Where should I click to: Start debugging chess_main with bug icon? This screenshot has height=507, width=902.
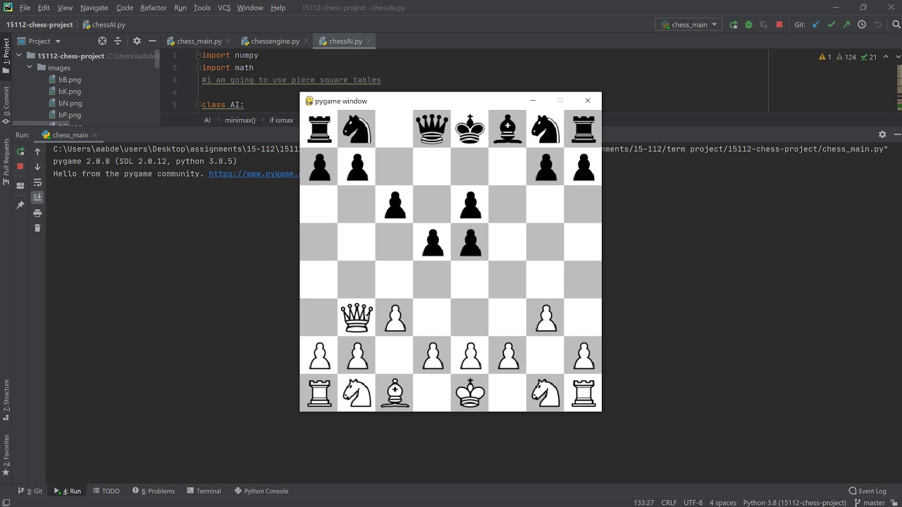tap(748, 25)
